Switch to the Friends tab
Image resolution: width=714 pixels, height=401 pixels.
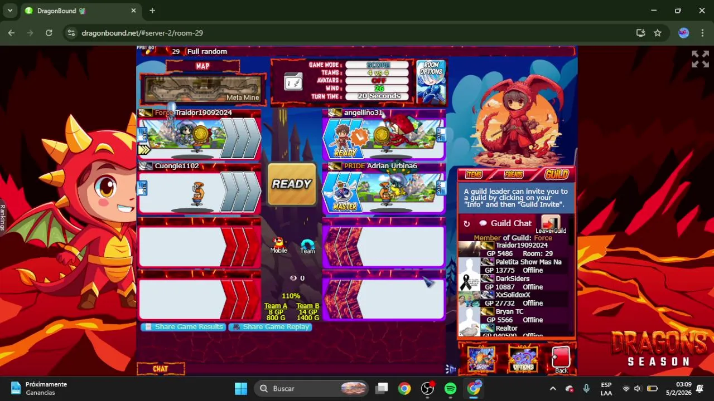click(x=514, y=175)
